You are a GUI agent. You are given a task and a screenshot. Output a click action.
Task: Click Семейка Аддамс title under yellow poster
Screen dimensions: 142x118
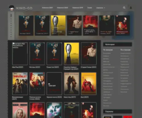71,68
